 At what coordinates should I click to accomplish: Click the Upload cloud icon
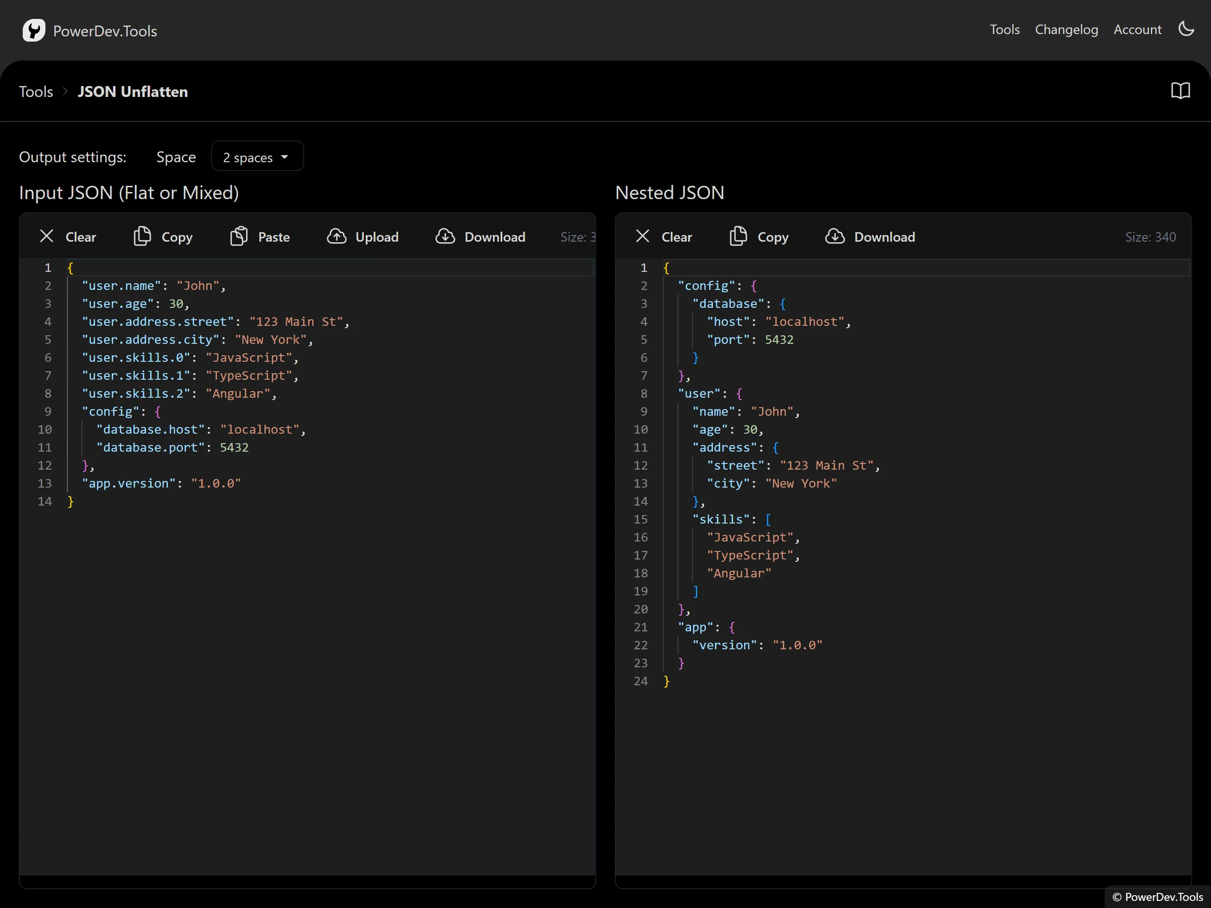336,236
